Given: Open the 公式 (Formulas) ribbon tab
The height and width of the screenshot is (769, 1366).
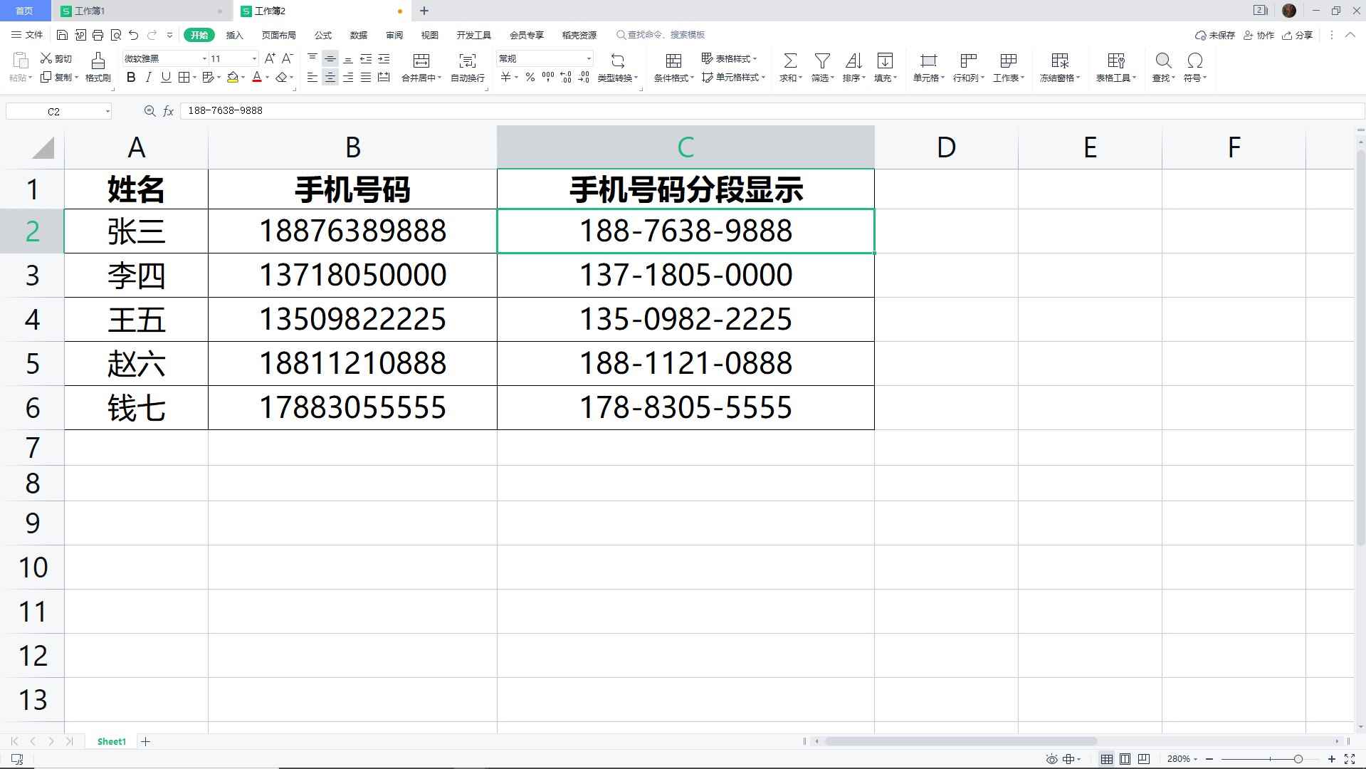Looking at the screenshot, I should click(323, 35).
